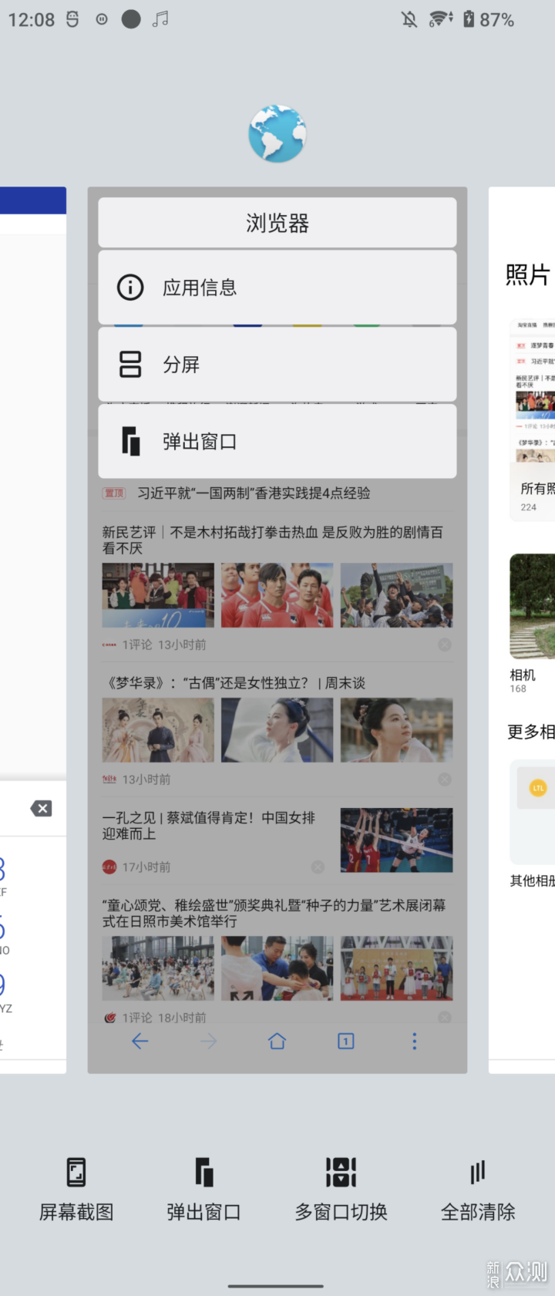Click the split-screen icon beside 分屏
The image size is (555, 1296).
[x=130, y=364]
